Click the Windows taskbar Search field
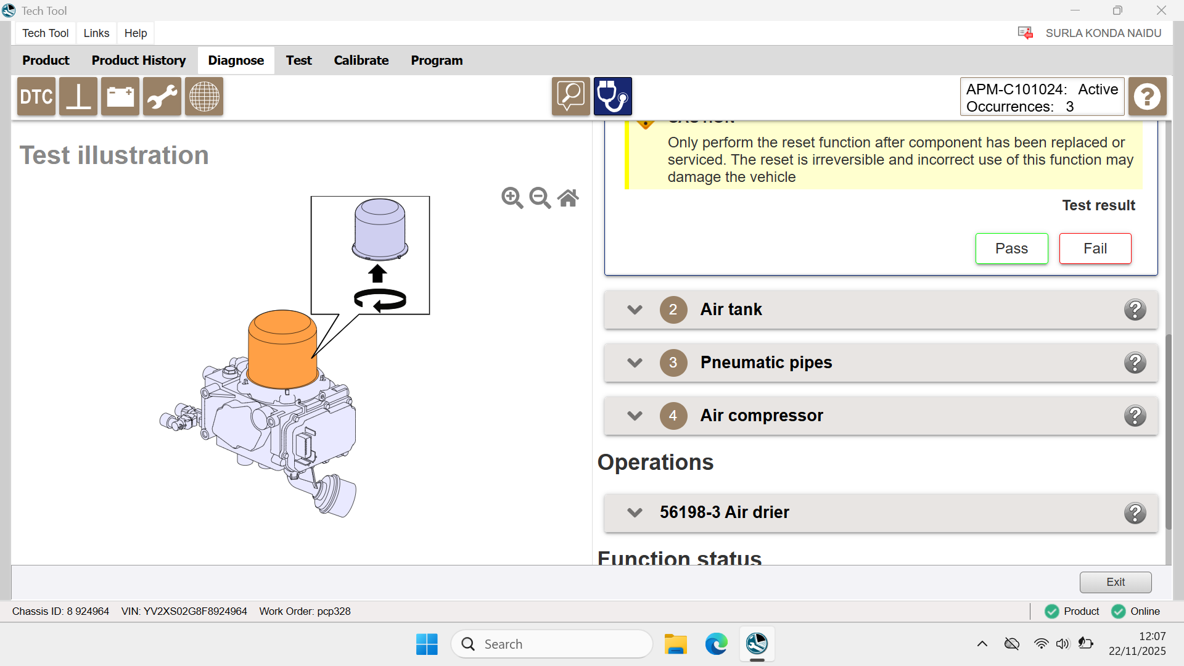The image size is (1184, 666). [552, 644]
